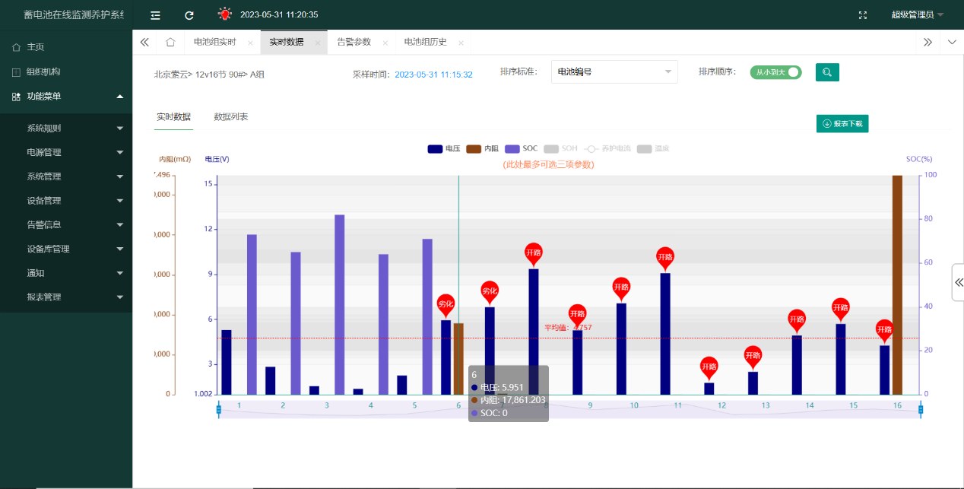The image size is (964, 489).
Task: Open the home icon tab
Action: [x=170, y=42]
